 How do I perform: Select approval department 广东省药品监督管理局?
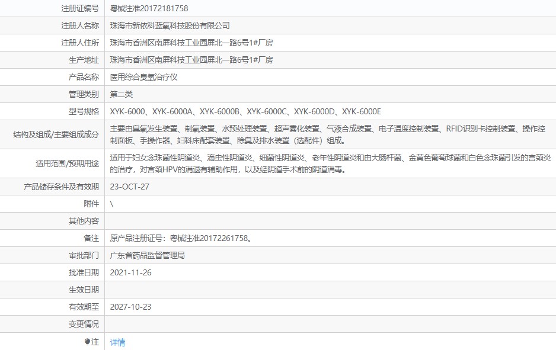(x=147, y=255)
